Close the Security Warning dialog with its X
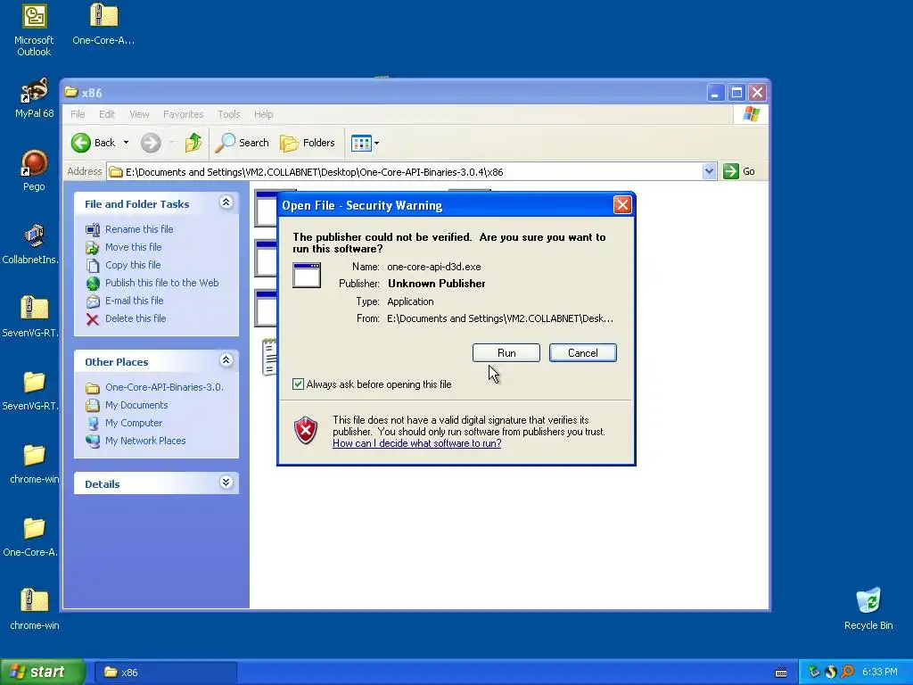Viewport: 913px width, 685px height. (621, 205)
